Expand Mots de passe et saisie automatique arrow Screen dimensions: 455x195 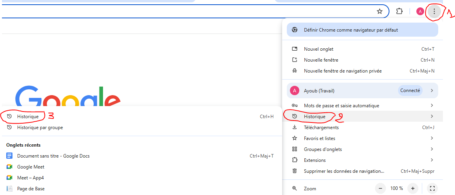pos(432,106)
